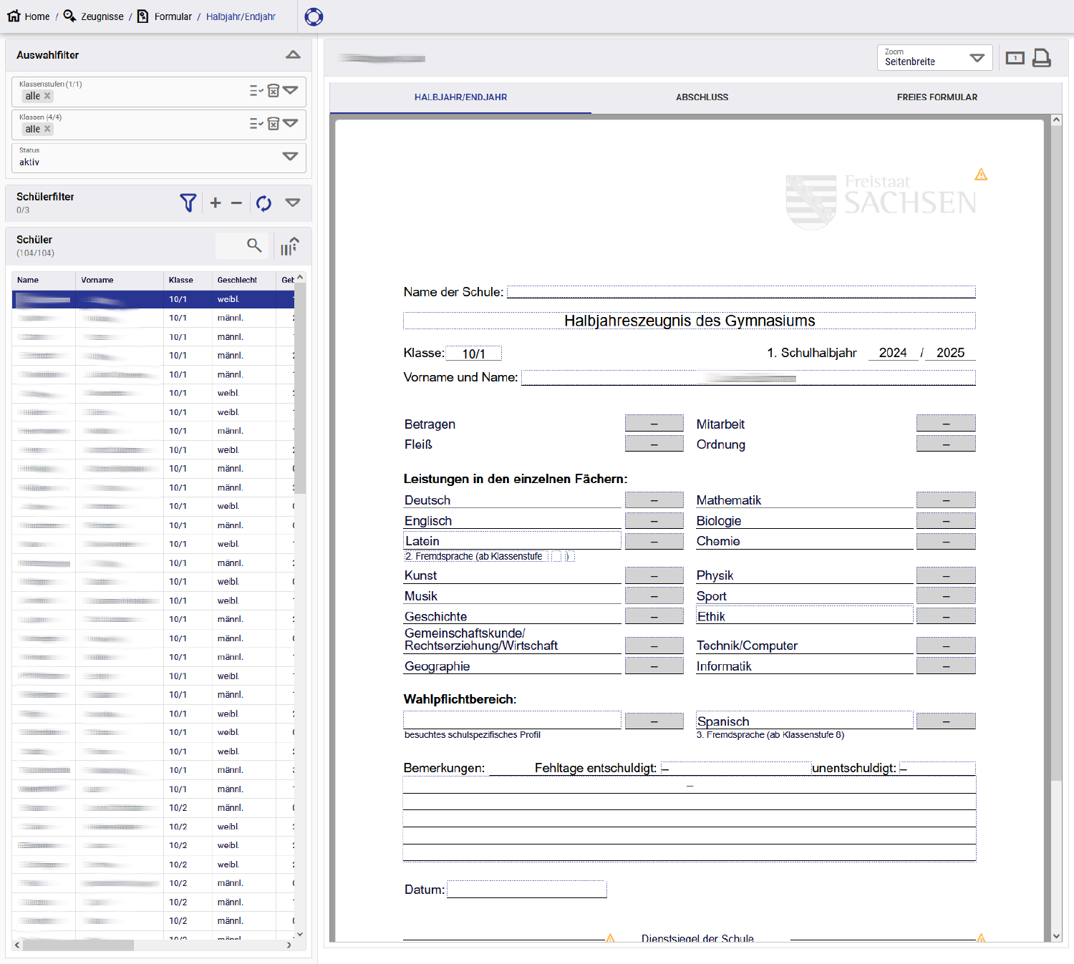
Task: Open the Klassenstufen dropdown arrow
Action: 290,90
